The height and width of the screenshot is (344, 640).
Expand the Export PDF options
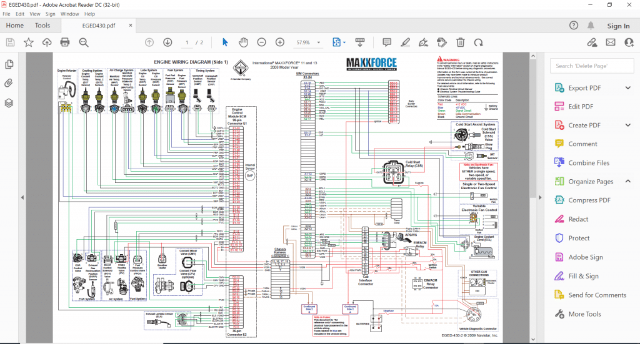627,87
